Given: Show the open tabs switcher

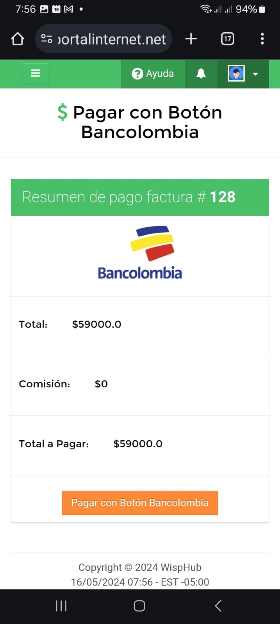Looking at the screenshot, I should click(227, 39).
